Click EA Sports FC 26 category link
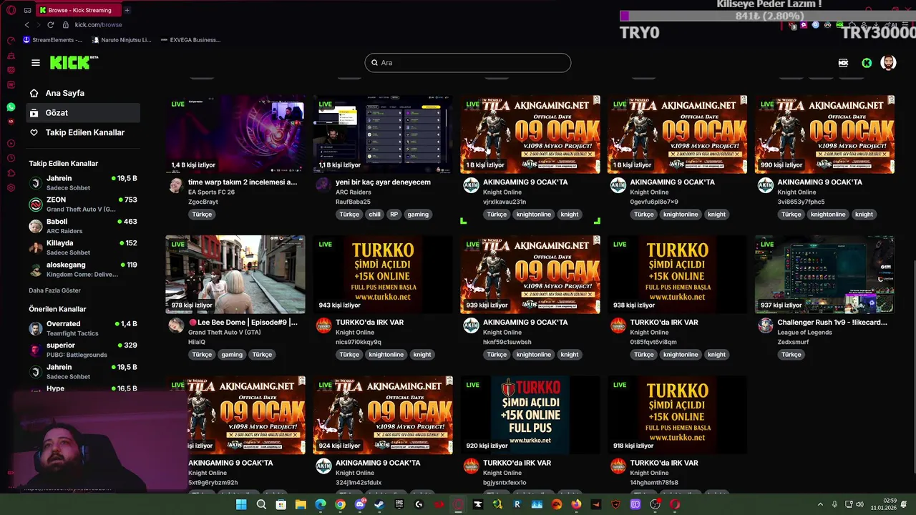The image size is (916, 515). 213,192
